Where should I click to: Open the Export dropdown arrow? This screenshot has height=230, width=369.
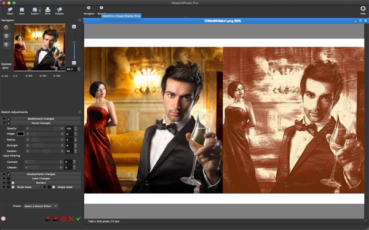click(x=39, y=11)
